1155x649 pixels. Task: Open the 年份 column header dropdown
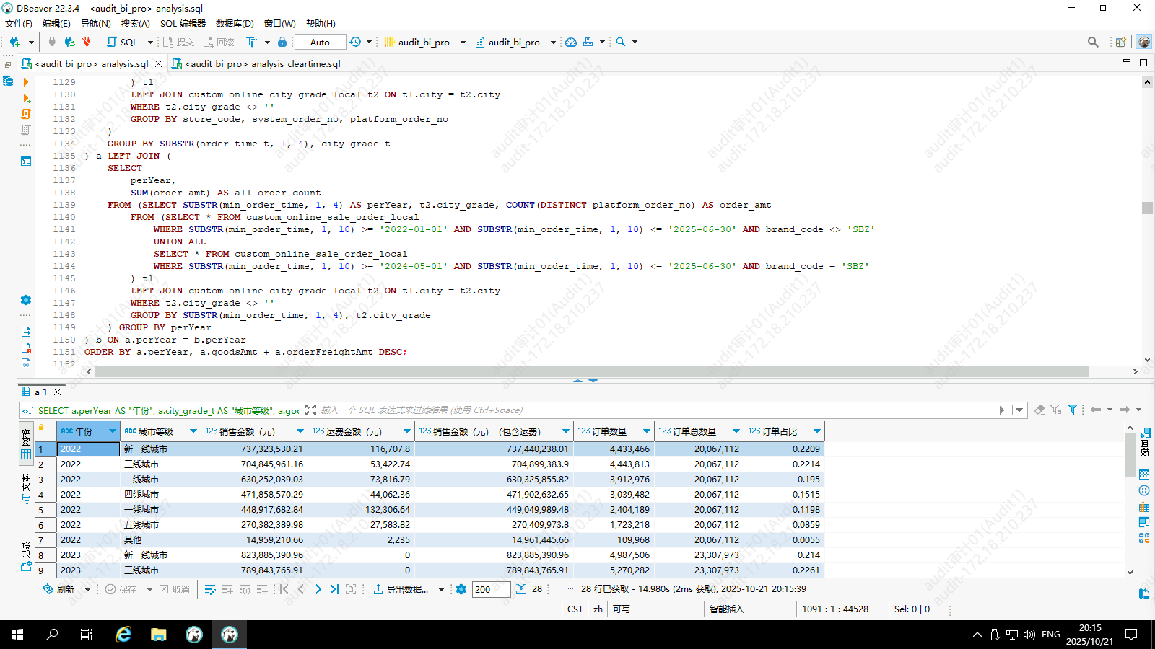112,431
